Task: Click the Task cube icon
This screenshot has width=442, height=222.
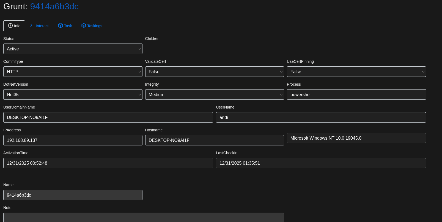Action: (x=60, y=26)
